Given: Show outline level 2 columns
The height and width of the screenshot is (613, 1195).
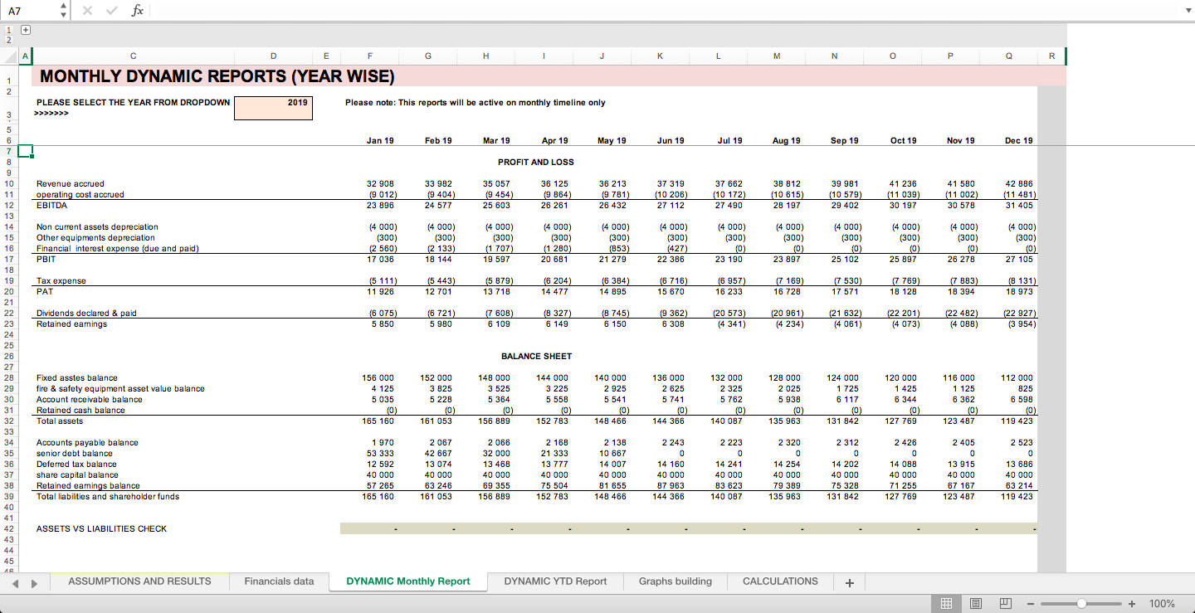Looking at the screenshot, I should (x=9, y=40).
